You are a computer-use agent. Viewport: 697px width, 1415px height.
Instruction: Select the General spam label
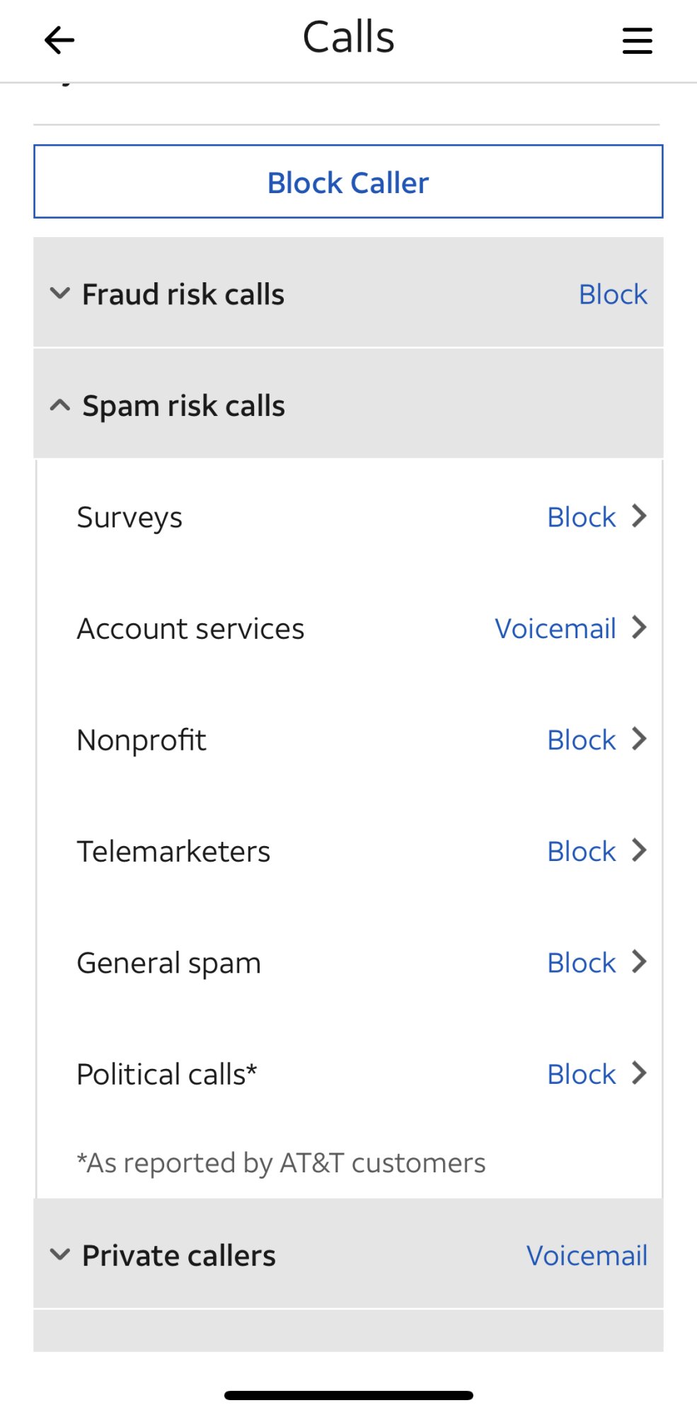168,963
